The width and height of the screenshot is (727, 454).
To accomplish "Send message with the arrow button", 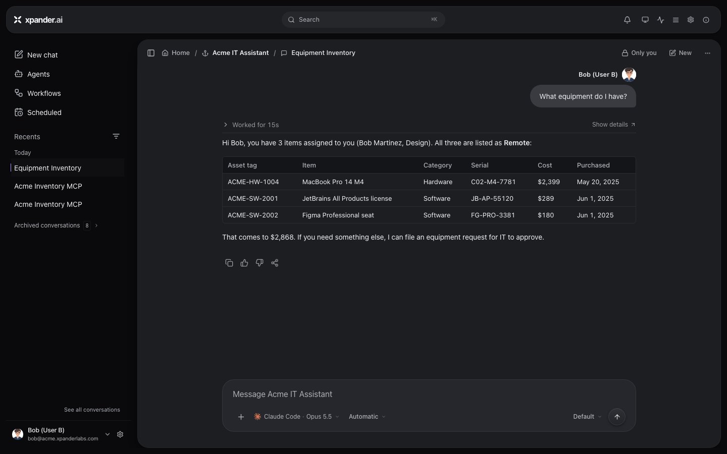I will 617,417.
